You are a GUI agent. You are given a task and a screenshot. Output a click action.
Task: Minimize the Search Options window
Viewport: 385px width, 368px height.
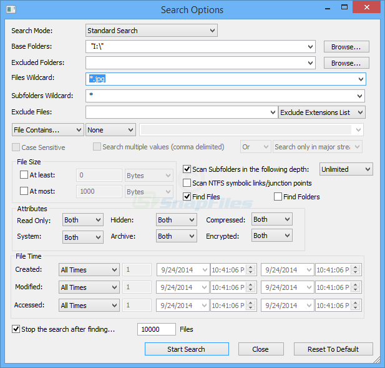click(328, 8)
